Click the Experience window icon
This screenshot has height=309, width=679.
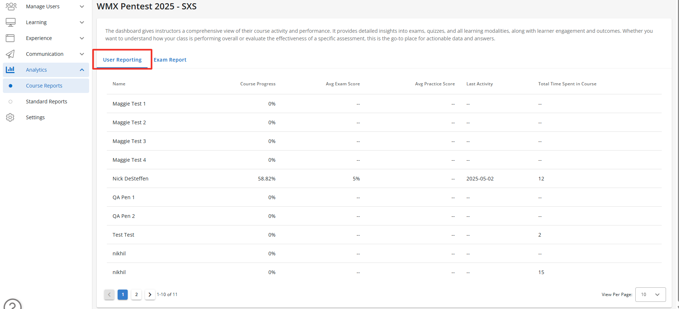10,38
